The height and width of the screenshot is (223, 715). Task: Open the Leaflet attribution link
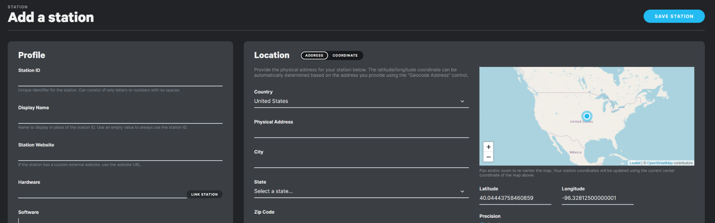(x=635, y=163)
